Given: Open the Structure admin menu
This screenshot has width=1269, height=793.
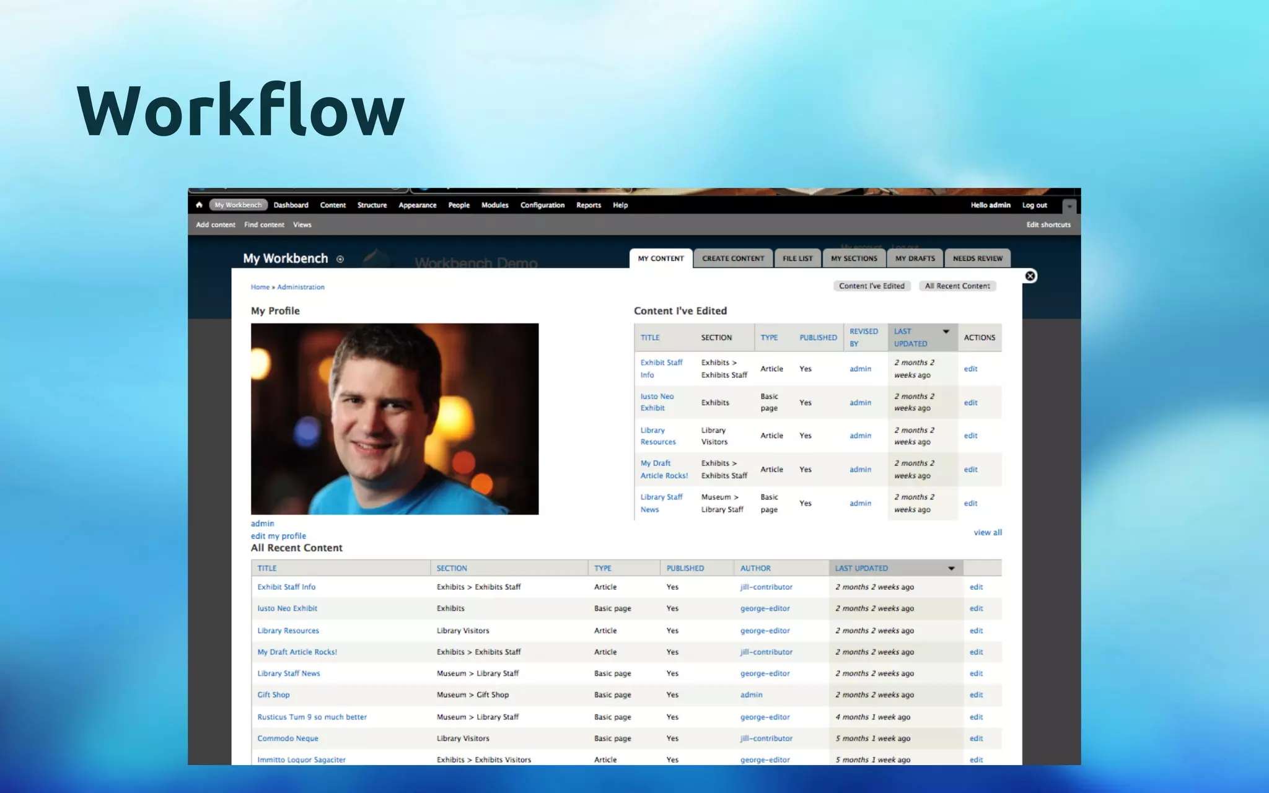Looking at the screenshot, I should pyautogui.click(x=372, y=205).
